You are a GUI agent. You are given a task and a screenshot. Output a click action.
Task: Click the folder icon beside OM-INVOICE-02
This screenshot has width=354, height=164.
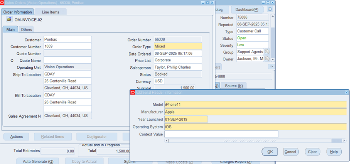pyautogui.click(x=9, y=20)
